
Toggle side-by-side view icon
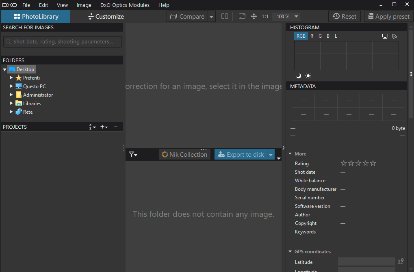click(225, 16)
